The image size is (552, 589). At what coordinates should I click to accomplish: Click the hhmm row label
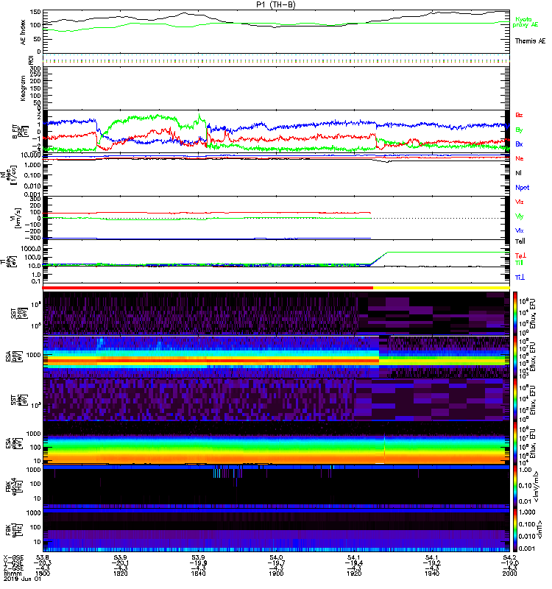pos(11,574)
